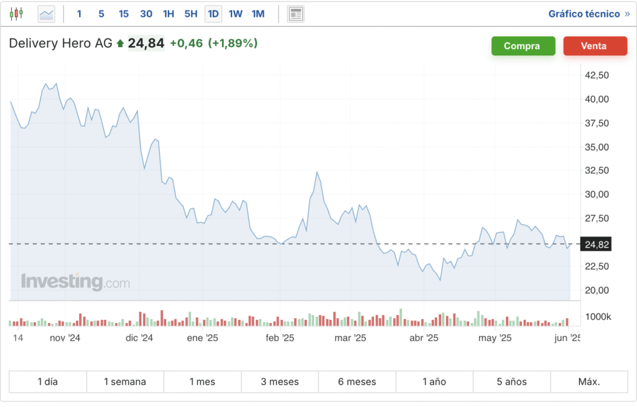Show the 1 día range
Image resolution: width=637 pixels, height=407 pixels.
(48, 381)
